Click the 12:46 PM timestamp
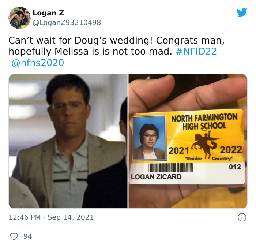Viewport: 256px width, 246px height. [x=25, y=217]
